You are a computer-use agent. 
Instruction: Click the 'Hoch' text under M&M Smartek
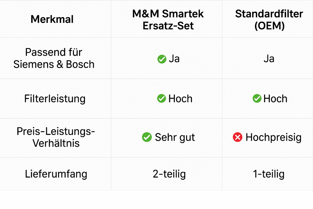(x=180, y=99)
